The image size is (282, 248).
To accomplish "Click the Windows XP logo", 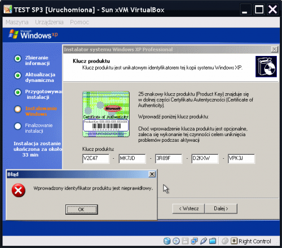I will click(x=33, y=34).
